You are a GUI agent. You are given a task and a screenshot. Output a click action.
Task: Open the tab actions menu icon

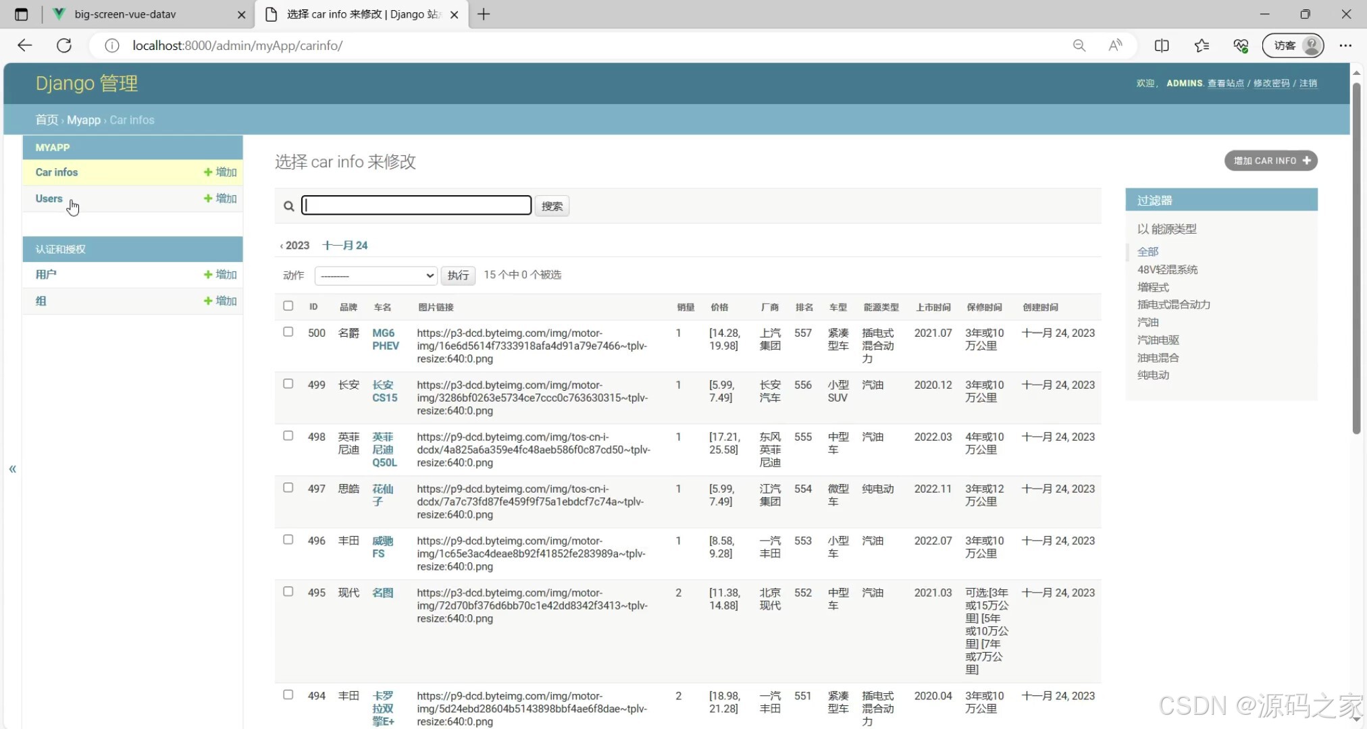(x=21, y=14)
